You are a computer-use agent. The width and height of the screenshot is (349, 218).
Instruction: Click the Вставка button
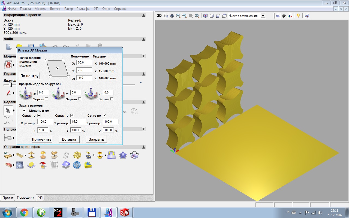click(69, 139)
